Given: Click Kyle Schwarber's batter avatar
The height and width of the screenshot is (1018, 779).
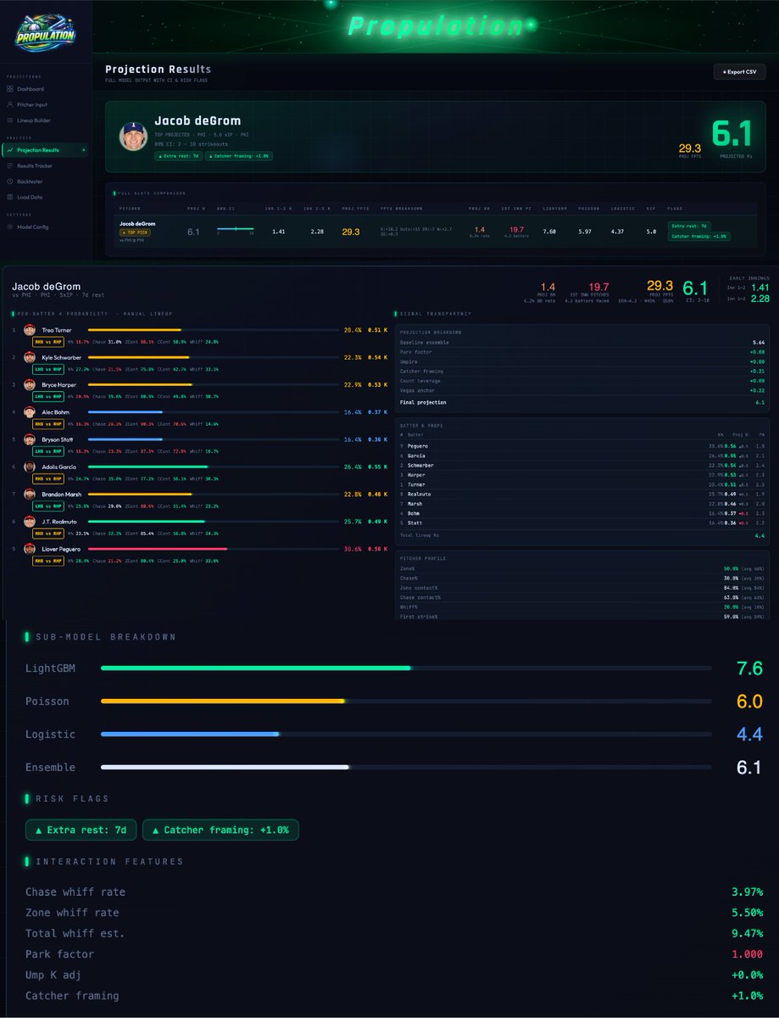Looking at the screenshot, I should (x=30, y=357).
